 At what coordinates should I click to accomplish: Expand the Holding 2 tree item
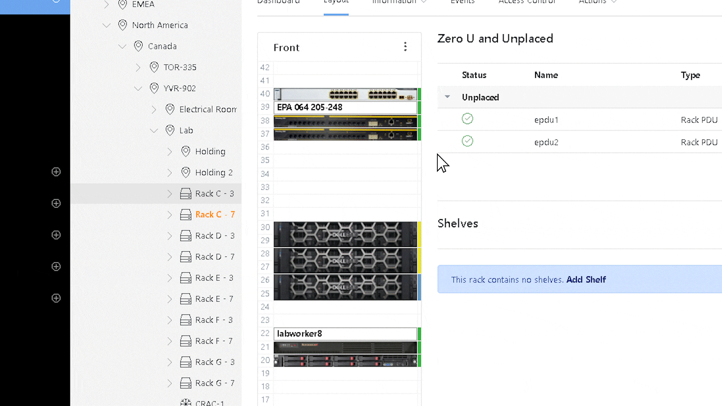click(170, 172)
